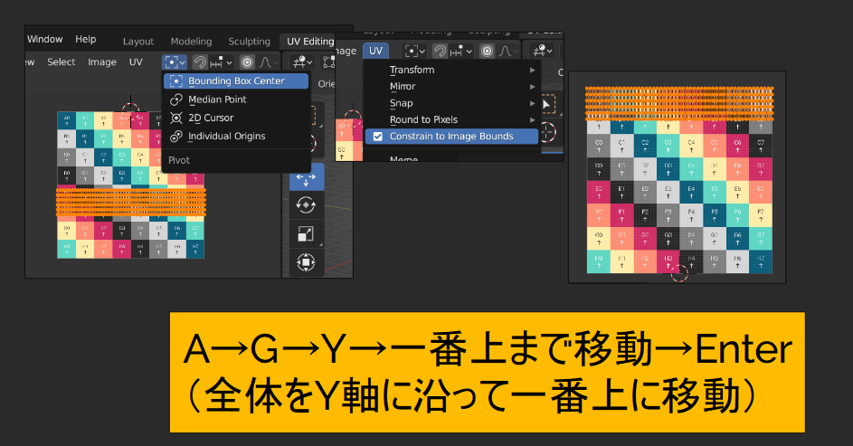This screenshot has height=446, width=853.
Task: Expand the Mirror submenu
Action: (x=451, y=87)
